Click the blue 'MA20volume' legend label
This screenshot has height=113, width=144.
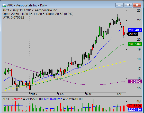(x=53, y=99)
